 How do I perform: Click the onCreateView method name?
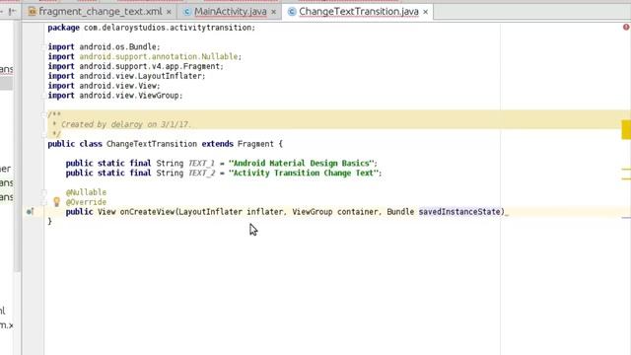pos(147,212)
